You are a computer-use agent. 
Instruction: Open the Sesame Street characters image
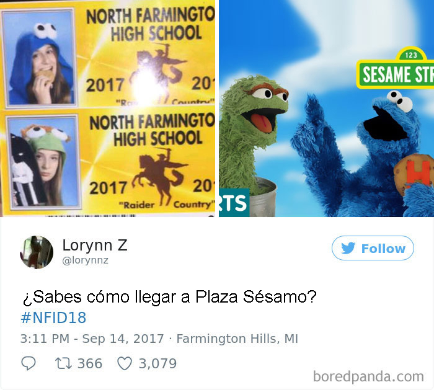[326, 109]
